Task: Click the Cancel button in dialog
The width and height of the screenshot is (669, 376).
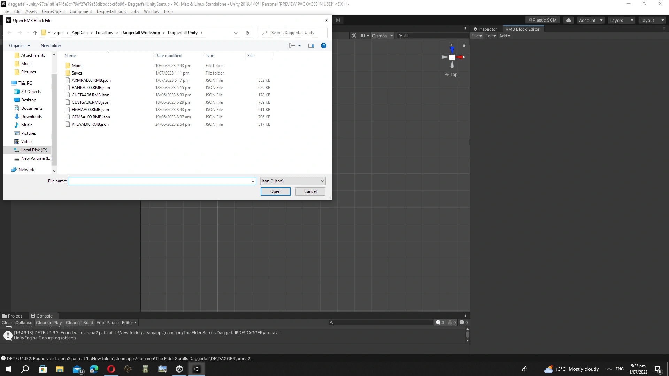Action: point(310,191)
